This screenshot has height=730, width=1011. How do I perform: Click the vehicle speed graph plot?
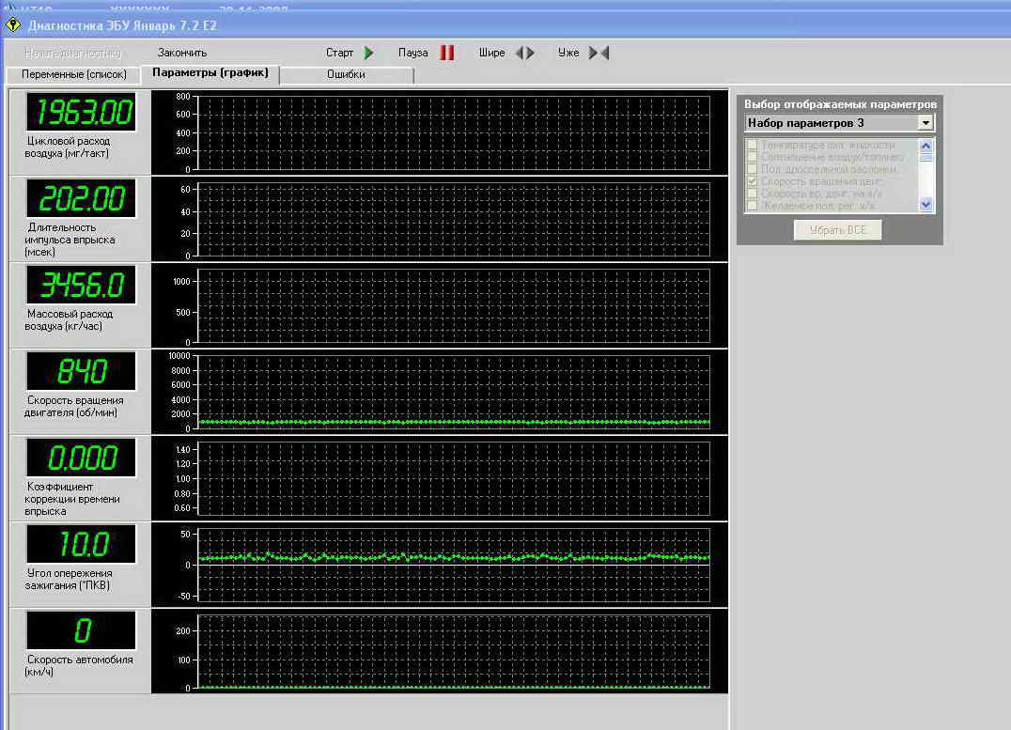pos(454,651)
